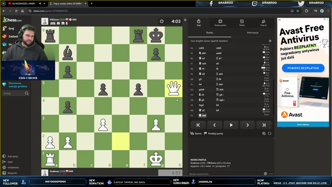332x187 pixels.
Task: Resign using Poddaj partię
Action: [213, 133]
